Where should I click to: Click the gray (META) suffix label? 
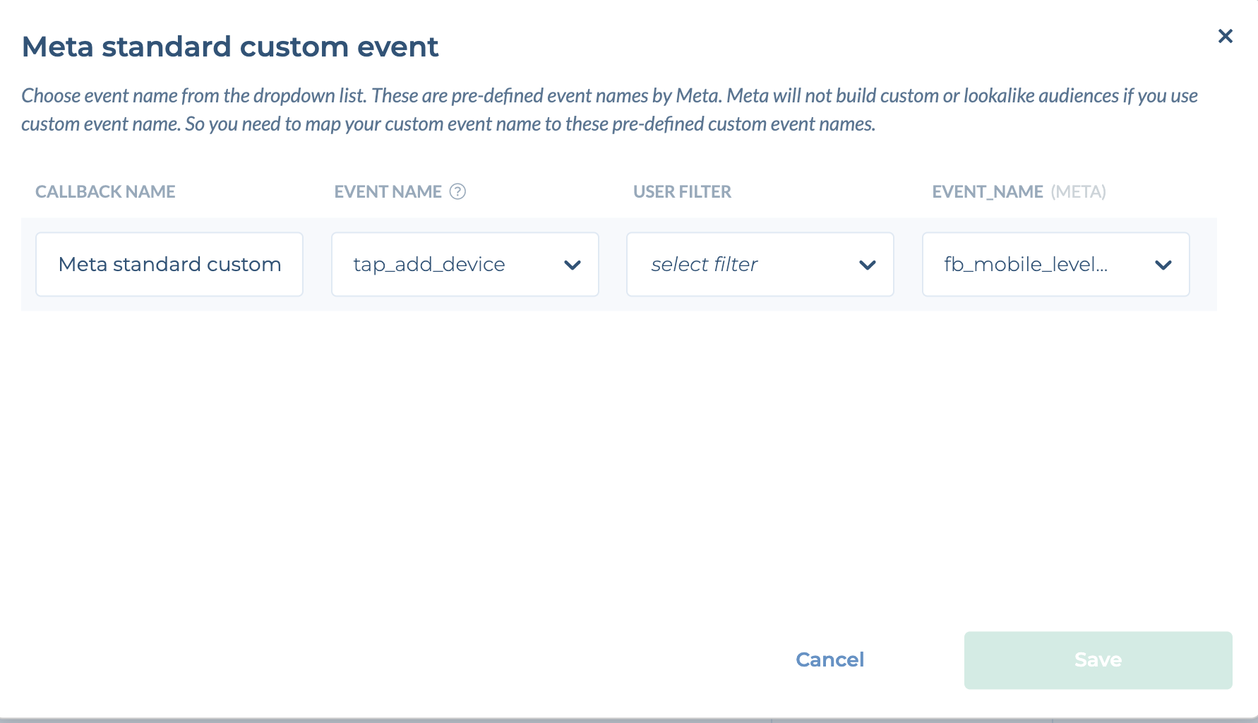(x=1078, y=191)
